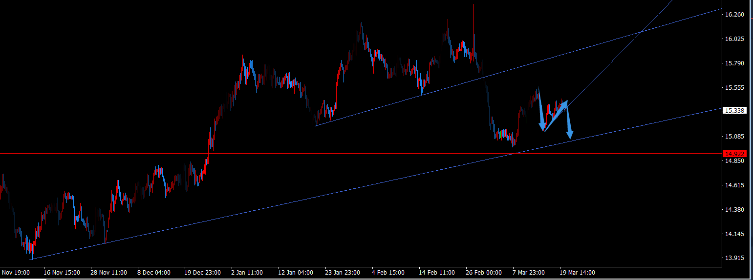Select the 28 Nov 11:00 time label
The image size is (753, 280).
click(109, 273)
